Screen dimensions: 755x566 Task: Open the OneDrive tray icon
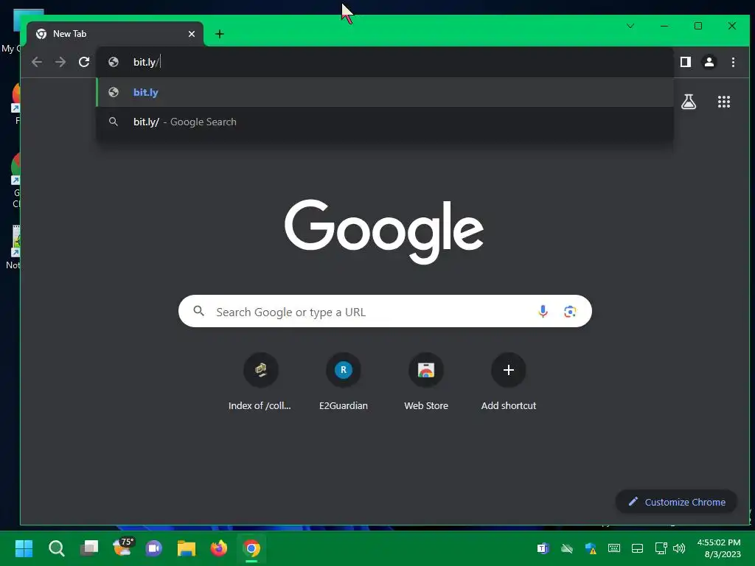point(567,548)
